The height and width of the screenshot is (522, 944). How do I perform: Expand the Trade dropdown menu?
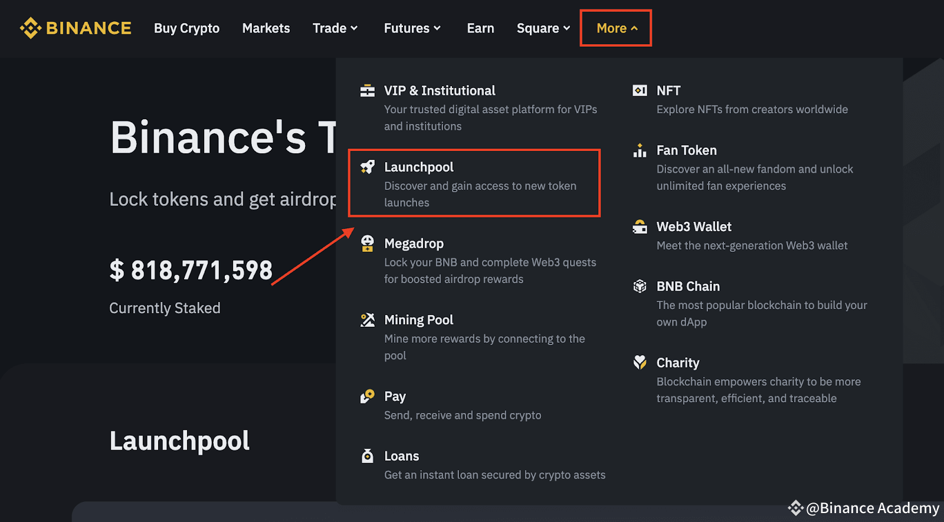click(x=335, y=28)
